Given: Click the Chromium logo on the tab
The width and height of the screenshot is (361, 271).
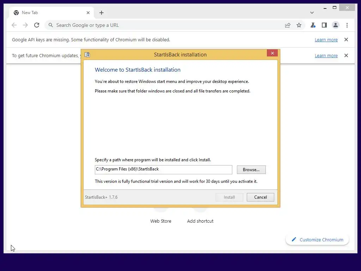Looking at the screenshot, I should [x=16, y=13].
